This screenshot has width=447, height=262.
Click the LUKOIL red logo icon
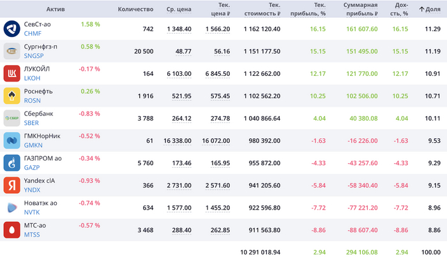pyautogui.click(x=13, y=73)
